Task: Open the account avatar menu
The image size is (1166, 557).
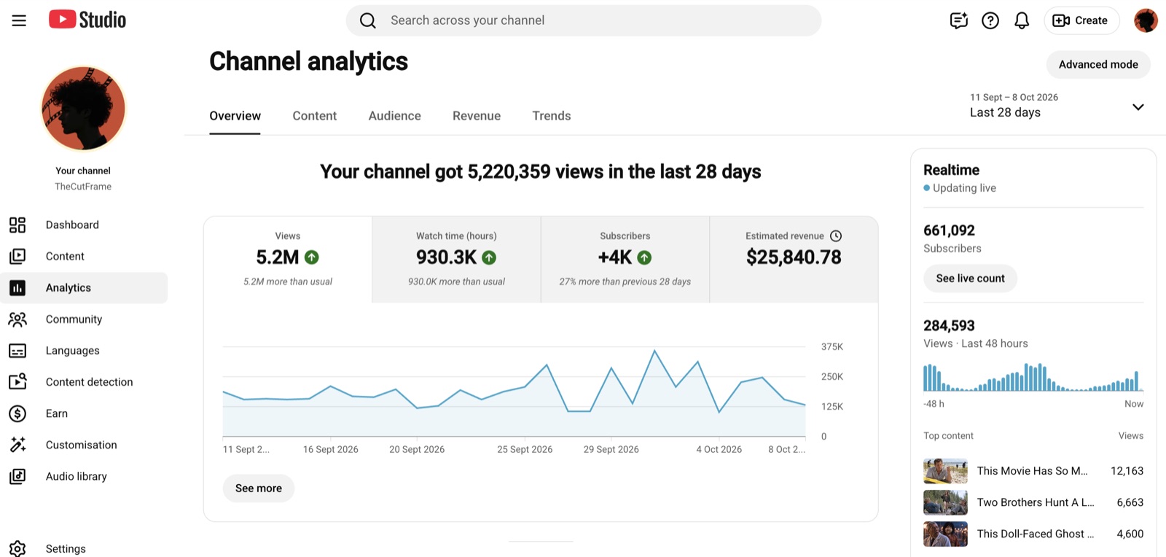Action: pyautogui.click(x=1146, y=20)
